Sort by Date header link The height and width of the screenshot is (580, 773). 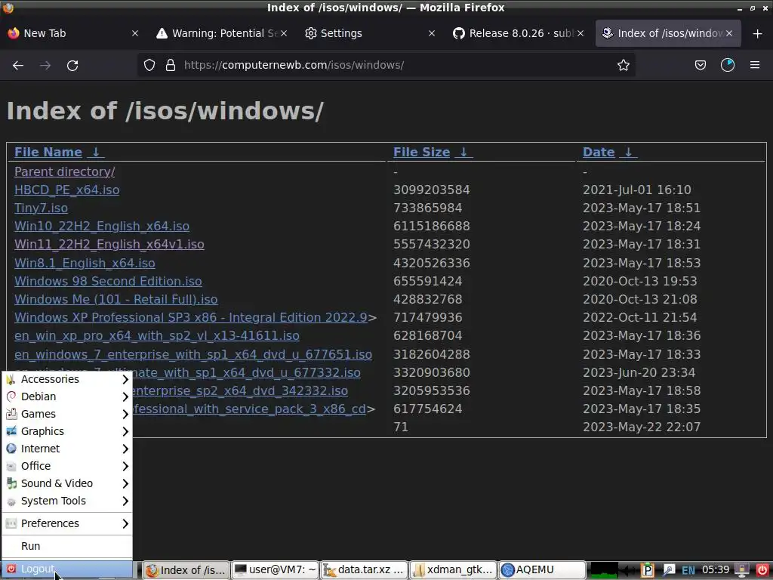[x=599, y=152]
